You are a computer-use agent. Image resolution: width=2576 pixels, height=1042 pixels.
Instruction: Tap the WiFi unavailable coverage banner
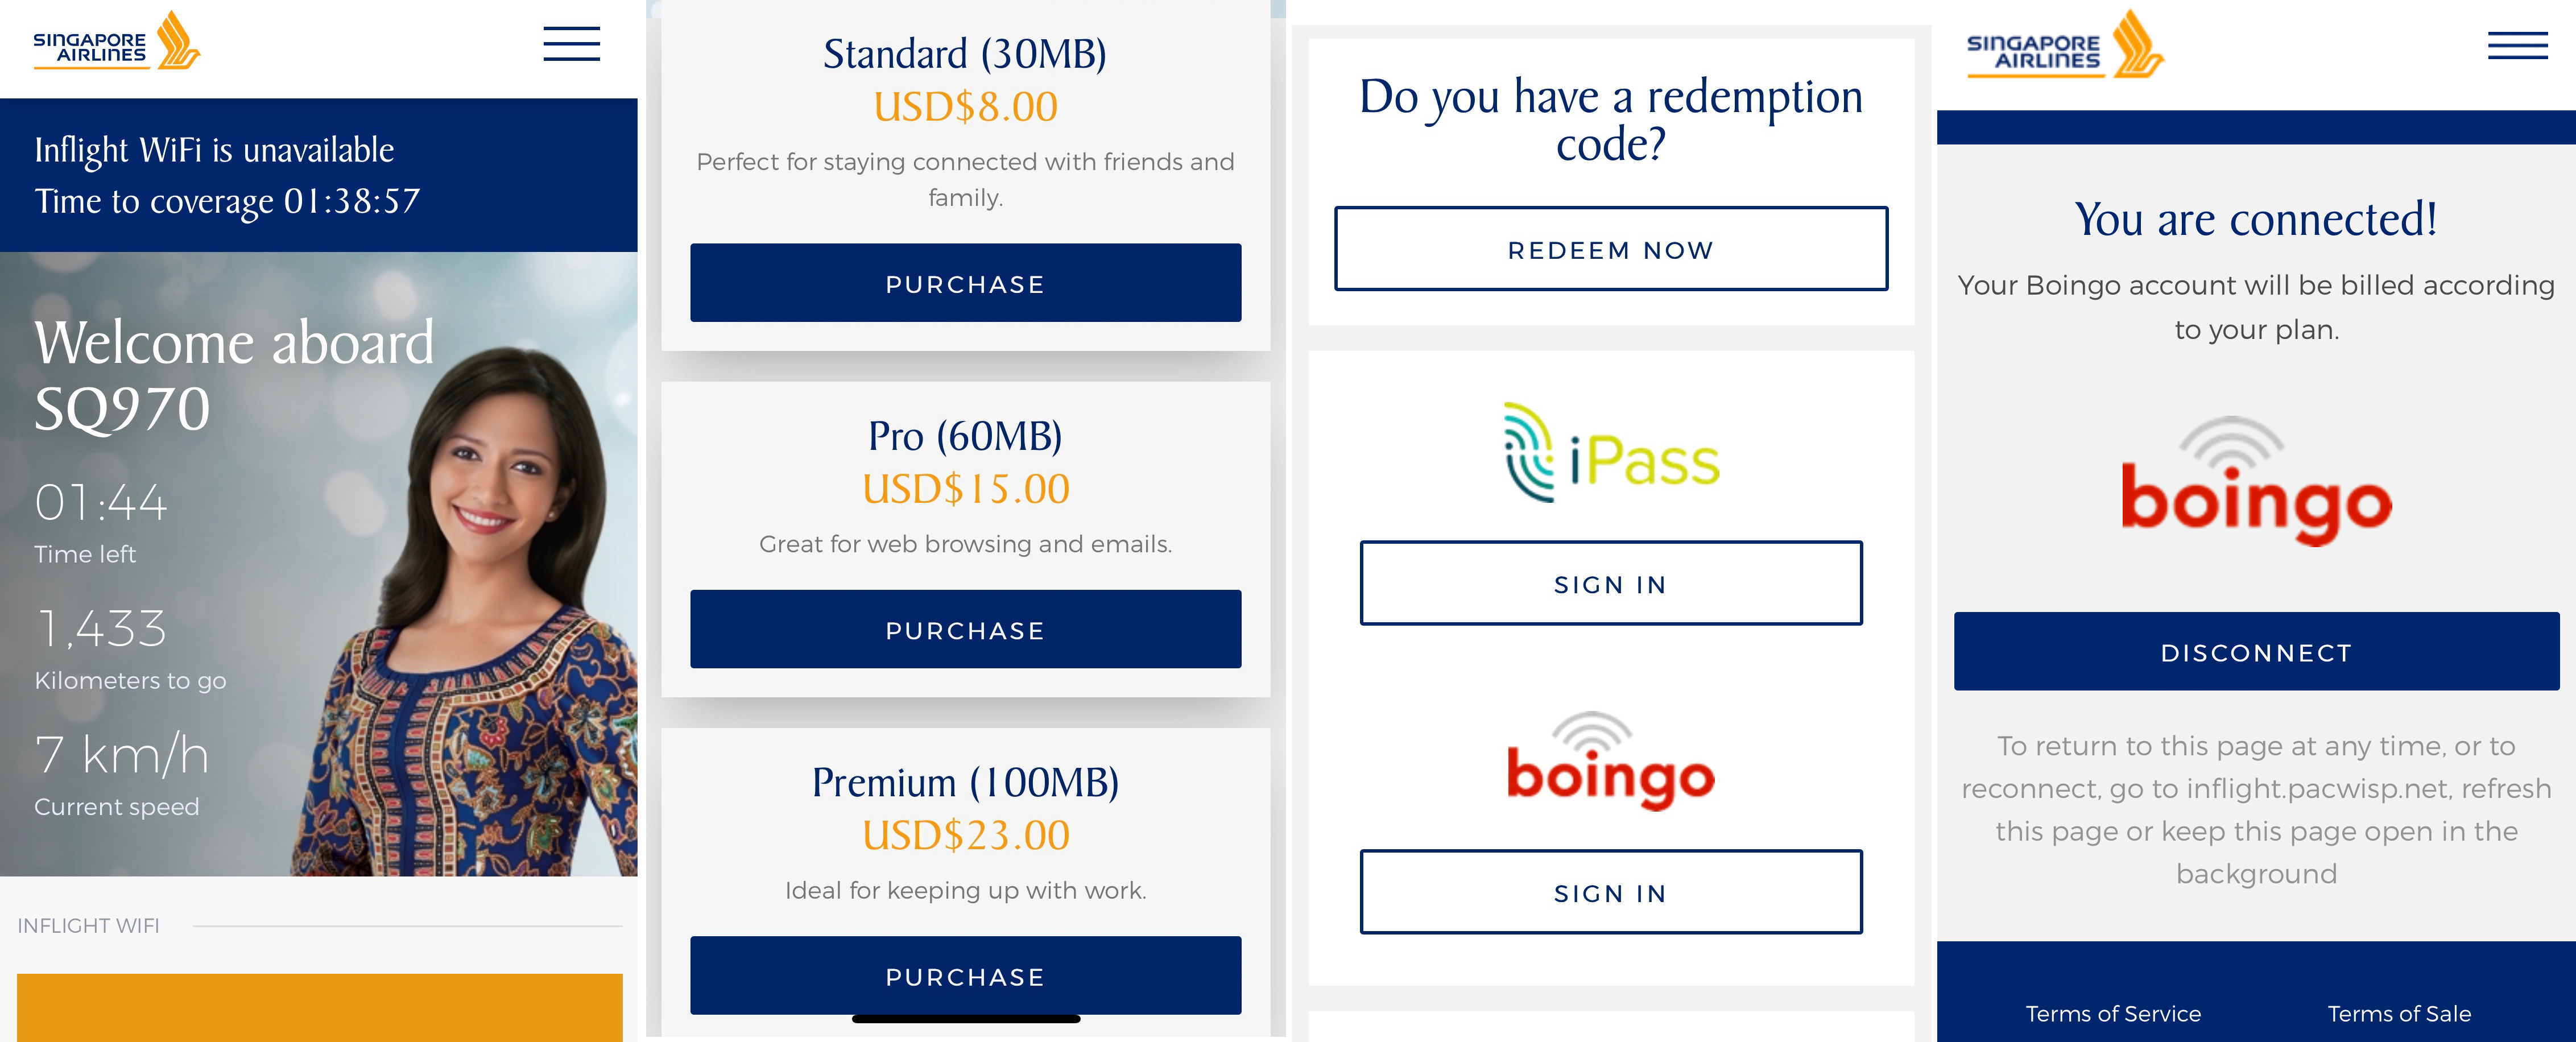[x=318, y=175]
